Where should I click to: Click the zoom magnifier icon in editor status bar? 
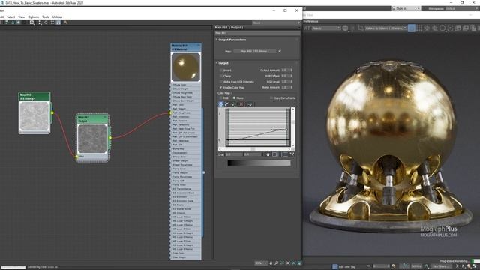click(x=277, y=263)
